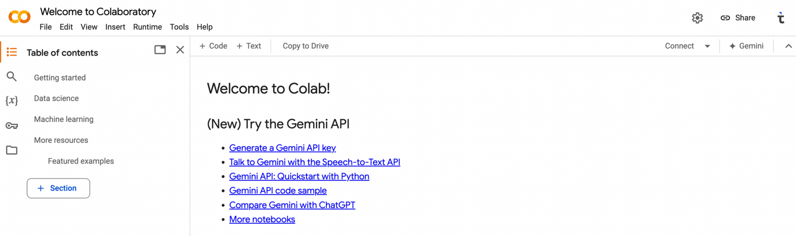Open the Runtime menu
This screenshot has width=796, height=236.
pos(147,27)
